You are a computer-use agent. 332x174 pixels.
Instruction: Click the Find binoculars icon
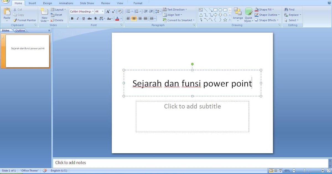point(286,9)
